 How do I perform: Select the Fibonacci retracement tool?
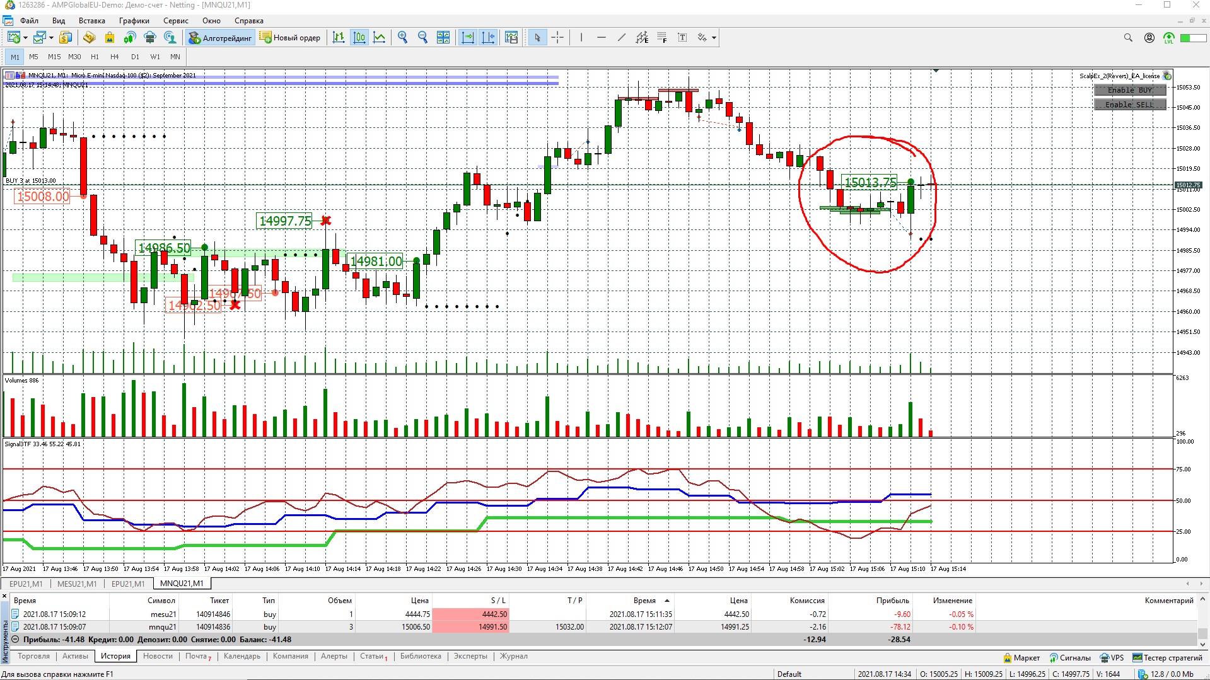click(662, 38)
